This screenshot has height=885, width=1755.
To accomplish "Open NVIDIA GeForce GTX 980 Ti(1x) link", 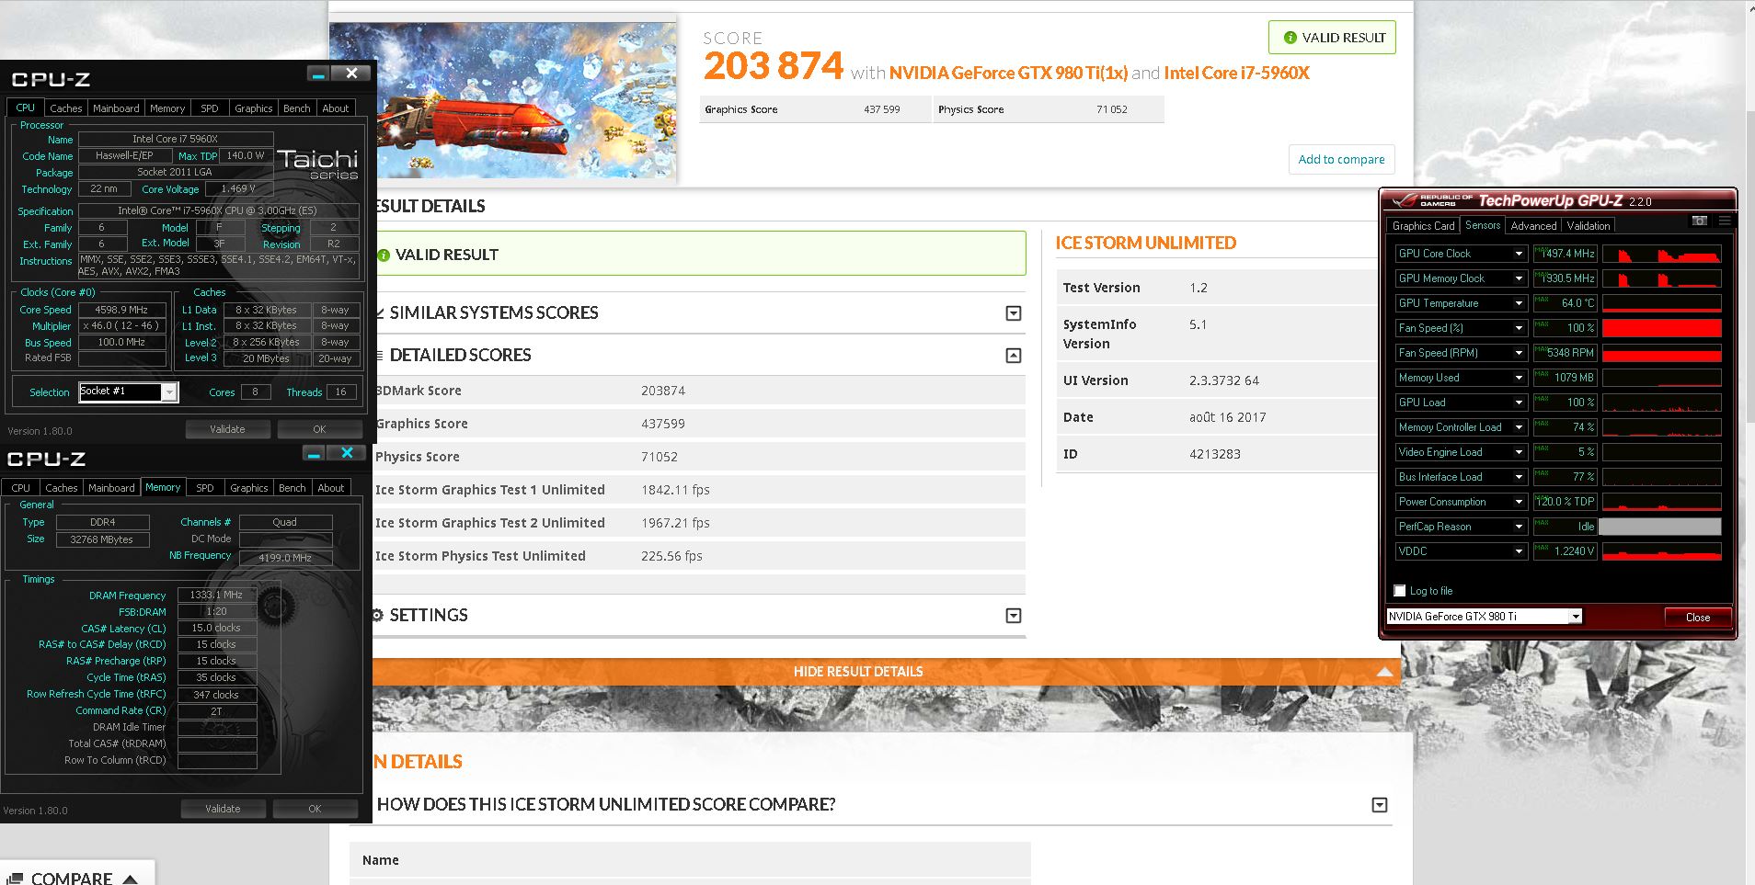I will pyautogui.click(x=1008, y=74).
